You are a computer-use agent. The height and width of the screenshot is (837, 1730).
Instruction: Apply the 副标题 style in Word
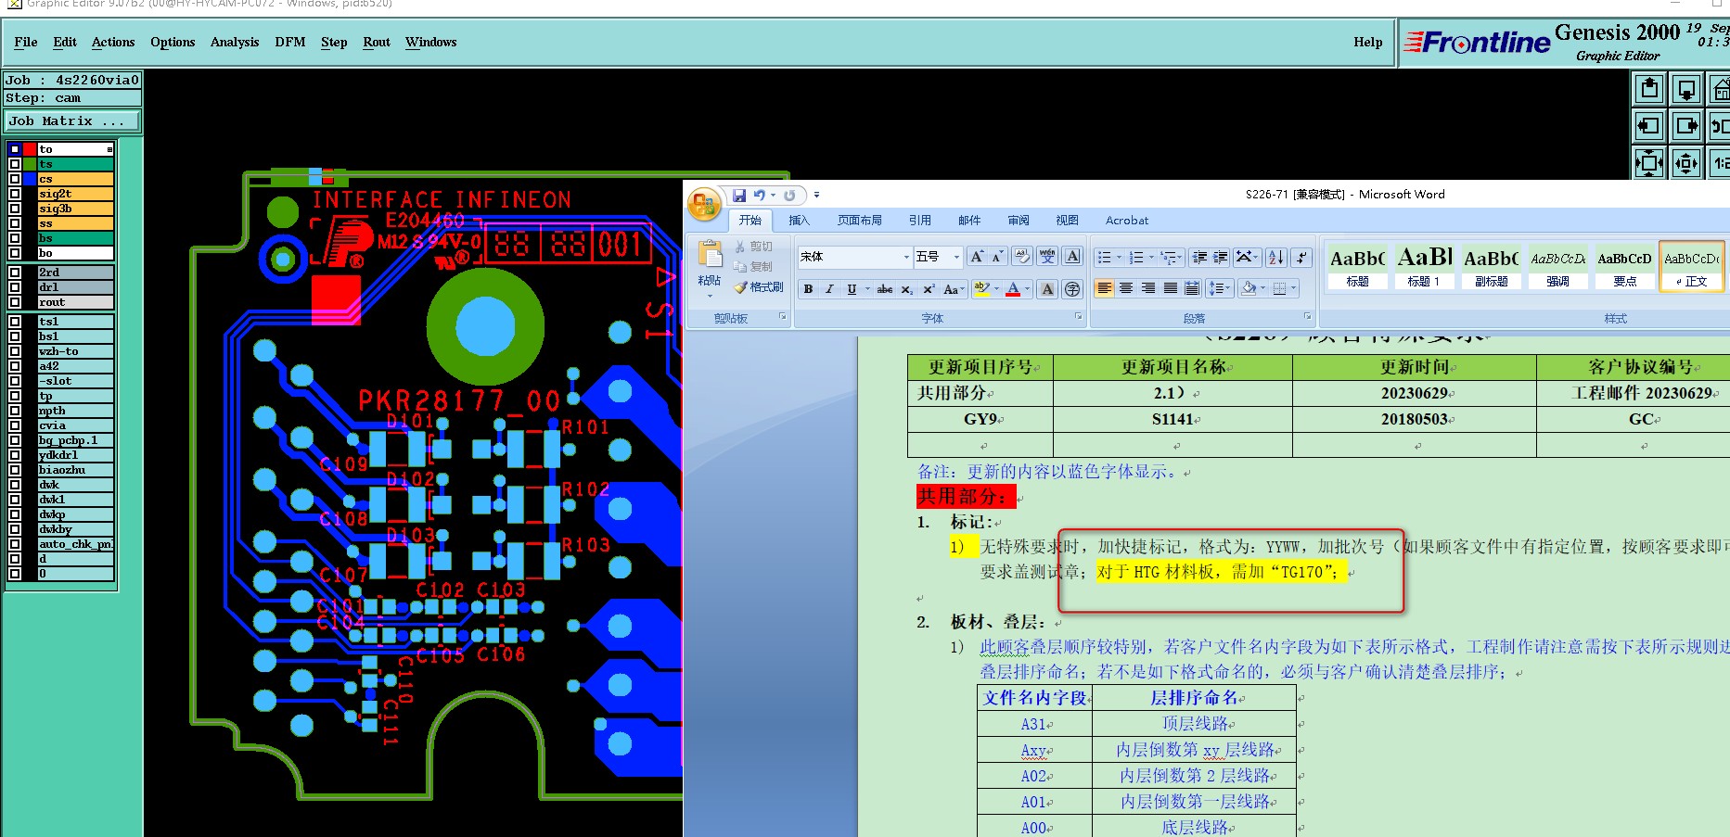point(1491,266)
